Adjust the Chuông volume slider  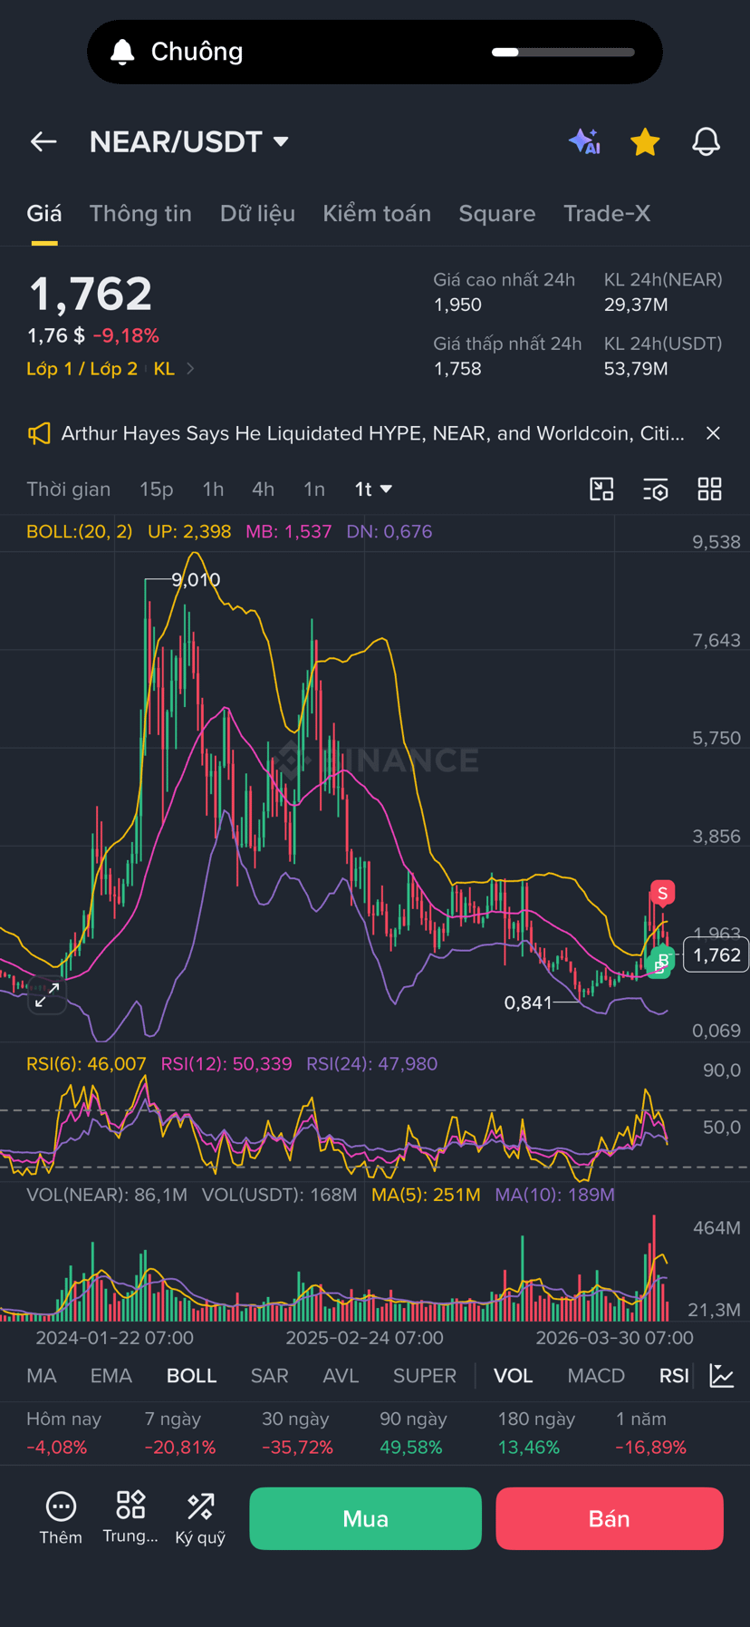(562, 52)
